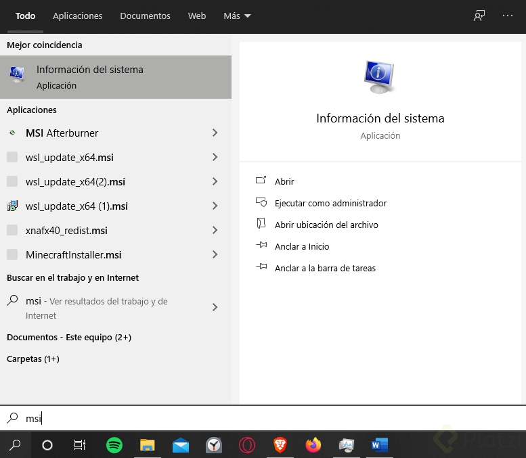Expand wsl_update_x64.msi result arrow

(215, 157)
